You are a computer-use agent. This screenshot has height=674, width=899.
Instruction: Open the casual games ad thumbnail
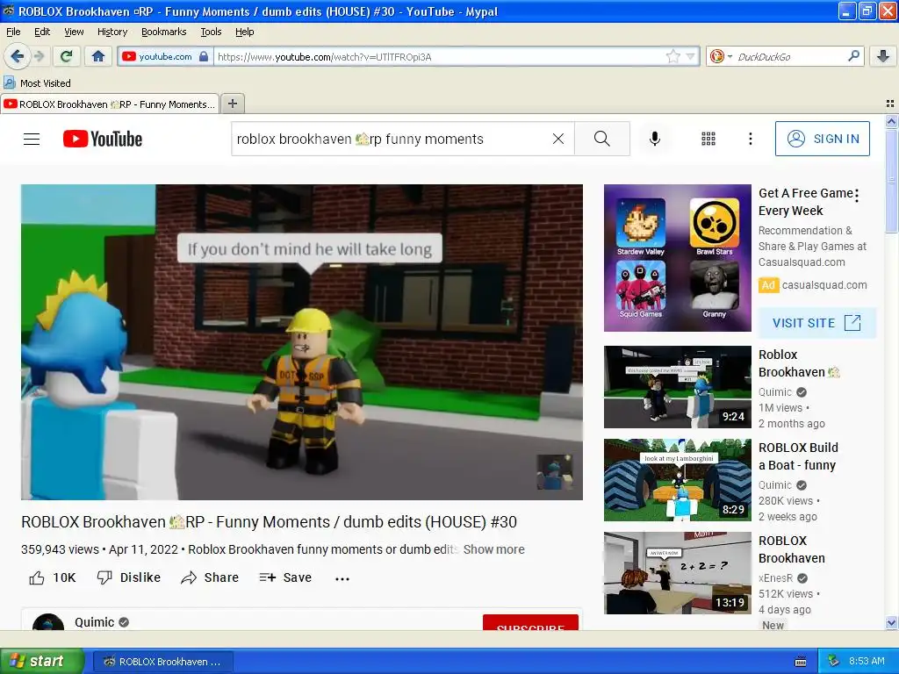pos(677,258)
